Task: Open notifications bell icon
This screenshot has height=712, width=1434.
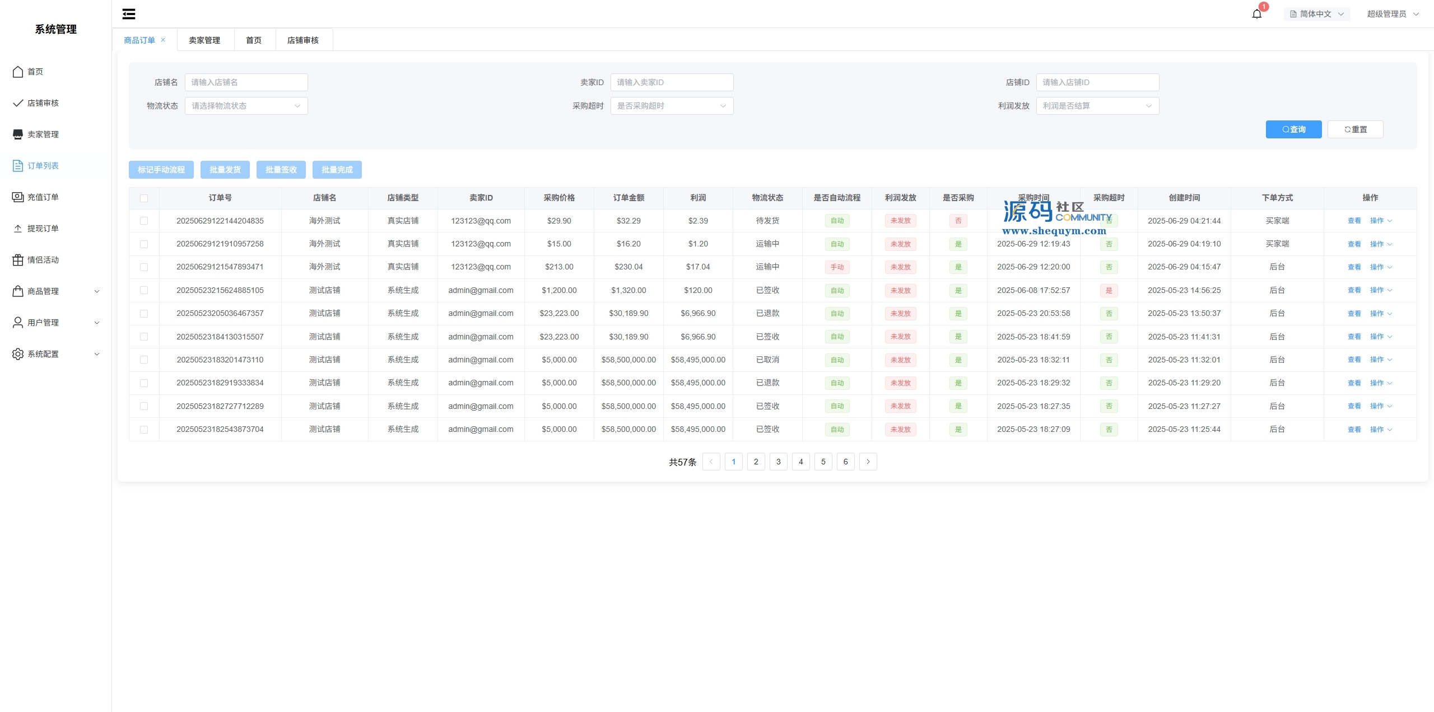Action: pos(1256,14)
